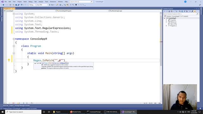Open OBS from the taskbar
The height and width of the screenshot is (114, 203).
click(111, 112)
